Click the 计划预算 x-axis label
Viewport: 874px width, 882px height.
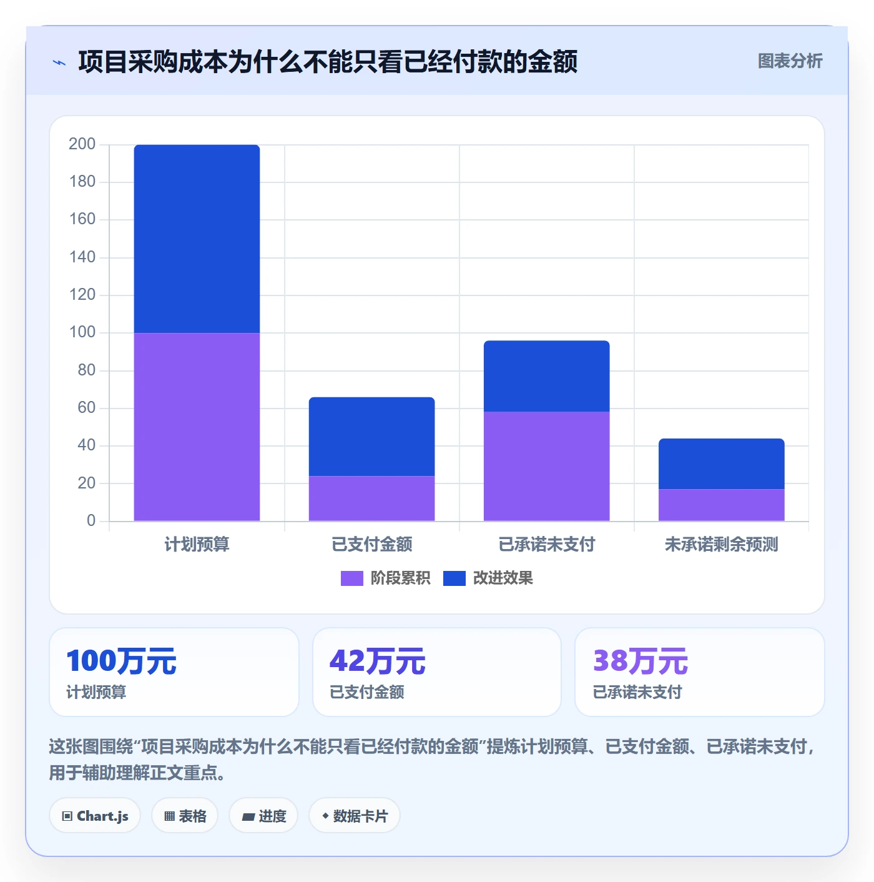pos(197,544)
